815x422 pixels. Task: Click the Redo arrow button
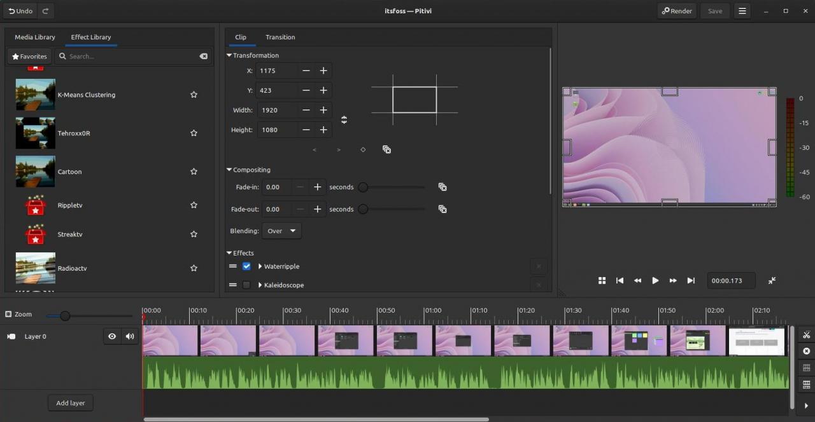(45, 11)
